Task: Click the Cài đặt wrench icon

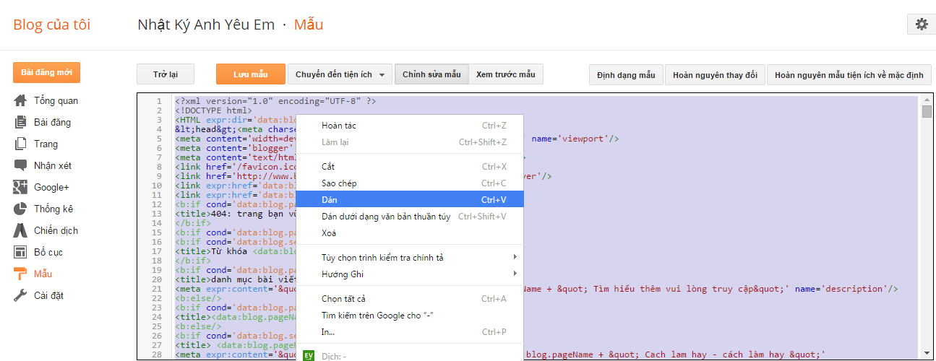Action: (x=20, y=295)
